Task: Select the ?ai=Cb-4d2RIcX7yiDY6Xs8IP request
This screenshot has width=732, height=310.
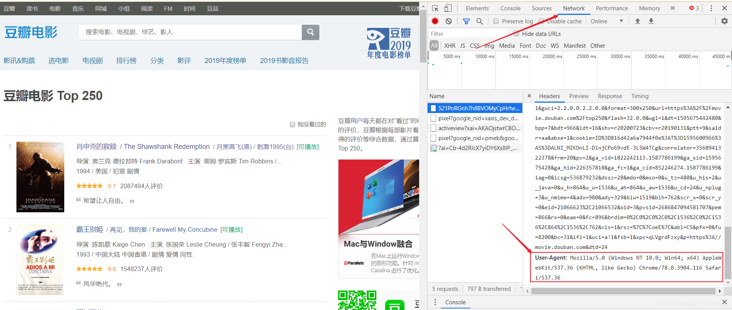Action: [x=475, y=148]
